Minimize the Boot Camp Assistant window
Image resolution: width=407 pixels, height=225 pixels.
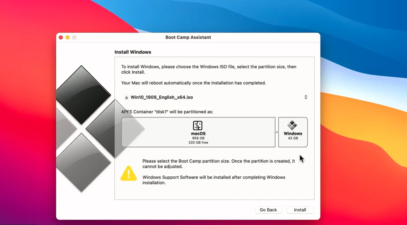pyautogui.click(x=68, y=37)
